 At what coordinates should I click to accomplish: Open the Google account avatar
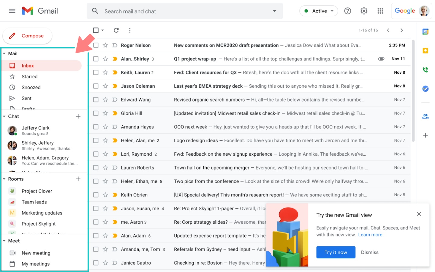[x=424, y=11]
